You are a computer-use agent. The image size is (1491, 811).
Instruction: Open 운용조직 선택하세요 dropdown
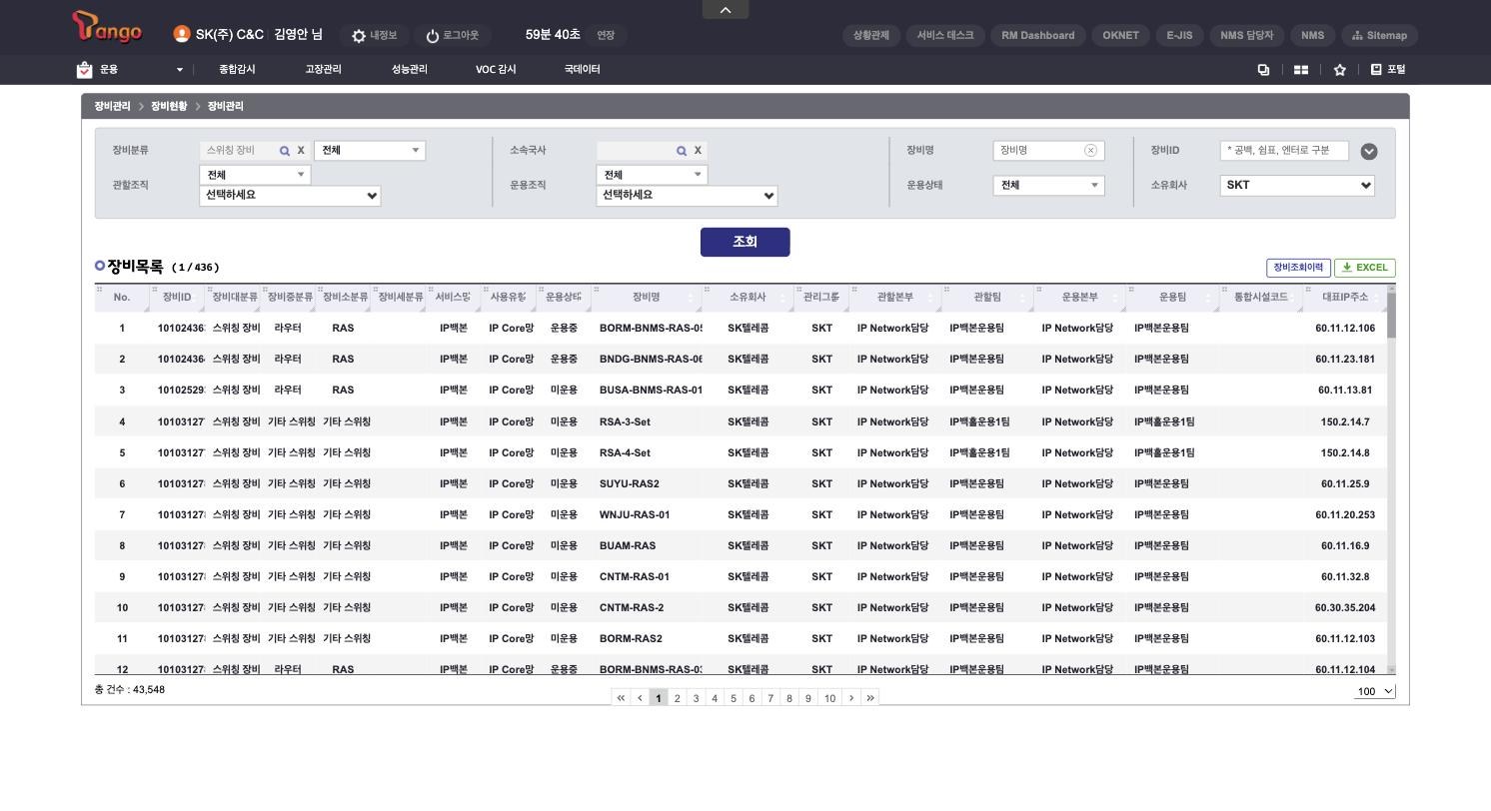(x=687, y=196)
